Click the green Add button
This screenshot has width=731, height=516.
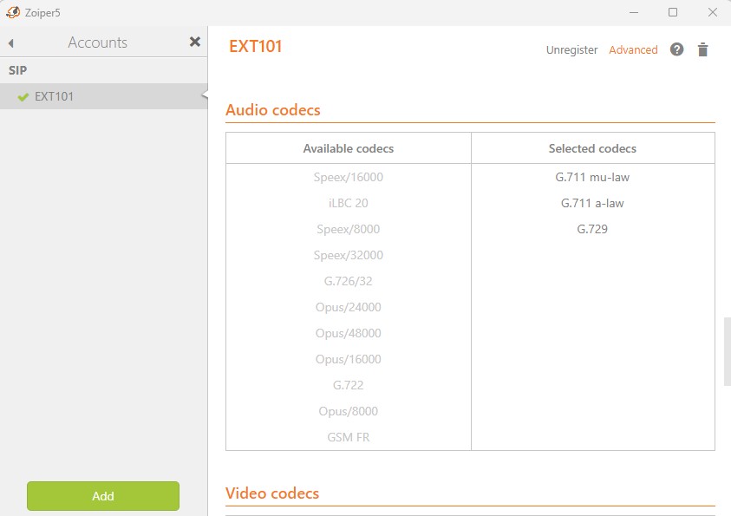point(103,496)
